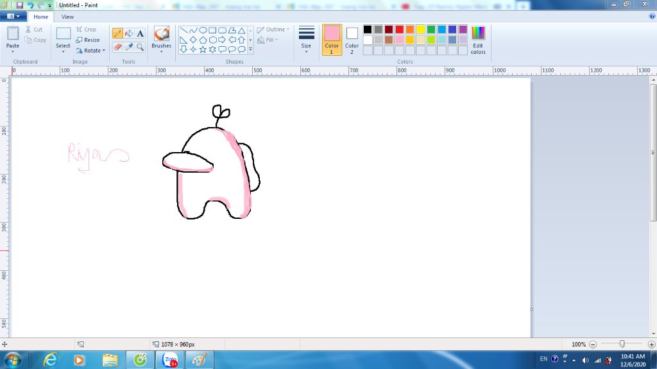The width and height of the screenshot is (657, 369).
Task: Choose the Up arrow shape
Action: (242, 40)
